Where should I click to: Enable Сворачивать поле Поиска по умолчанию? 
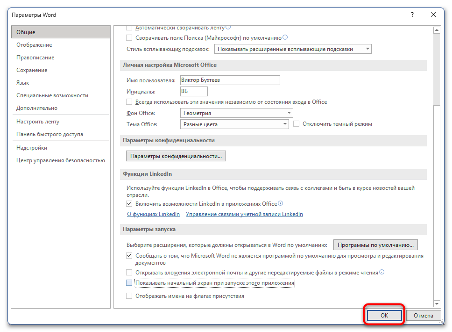(128, 37)
